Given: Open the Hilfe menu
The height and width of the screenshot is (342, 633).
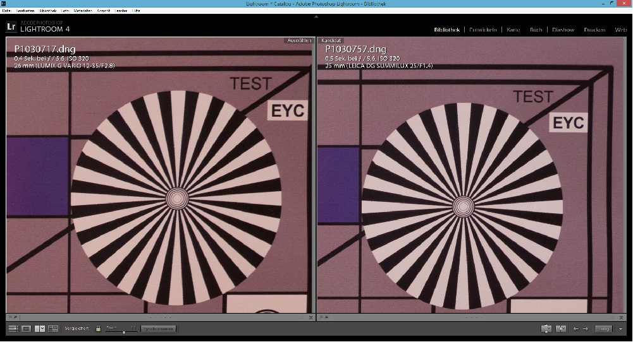Looking at the screenshot, I should [136, 11].
